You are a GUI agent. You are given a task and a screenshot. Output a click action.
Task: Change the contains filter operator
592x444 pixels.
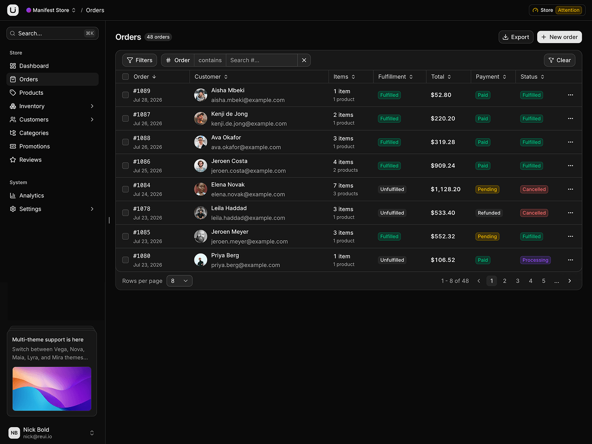point(210,60)
